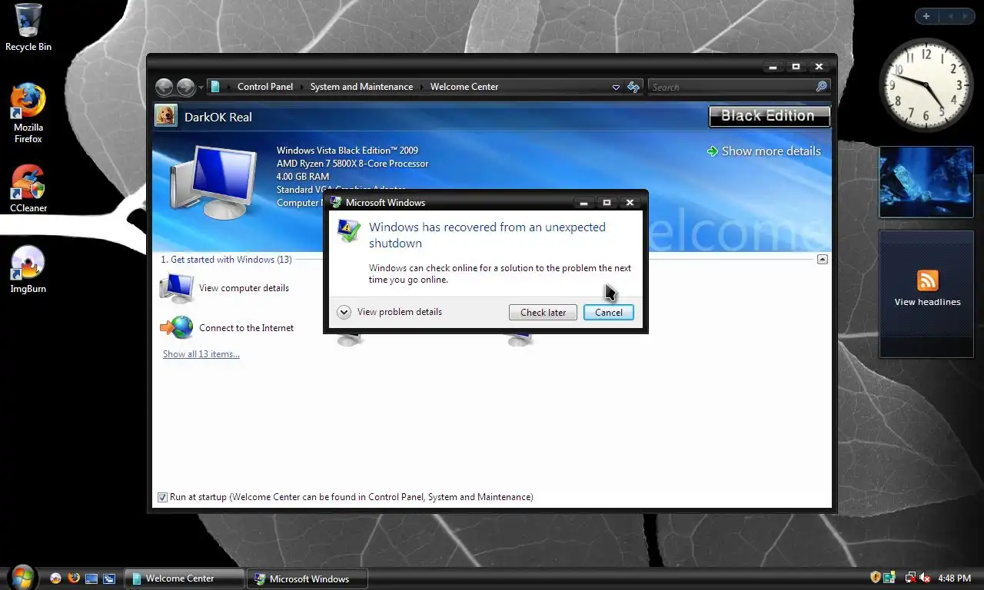Click the disconnected network tray icon
This screenshot has height=590, width=984.
pyautogui.click(x=910, y=578)
